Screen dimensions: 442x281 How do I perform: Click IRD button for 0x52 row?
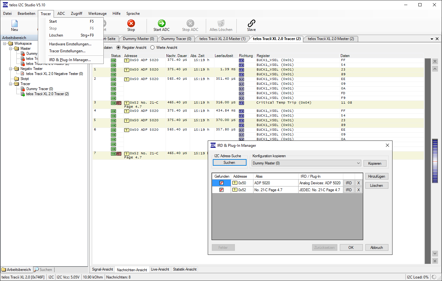pyautogui.click(x=349, y=190)
